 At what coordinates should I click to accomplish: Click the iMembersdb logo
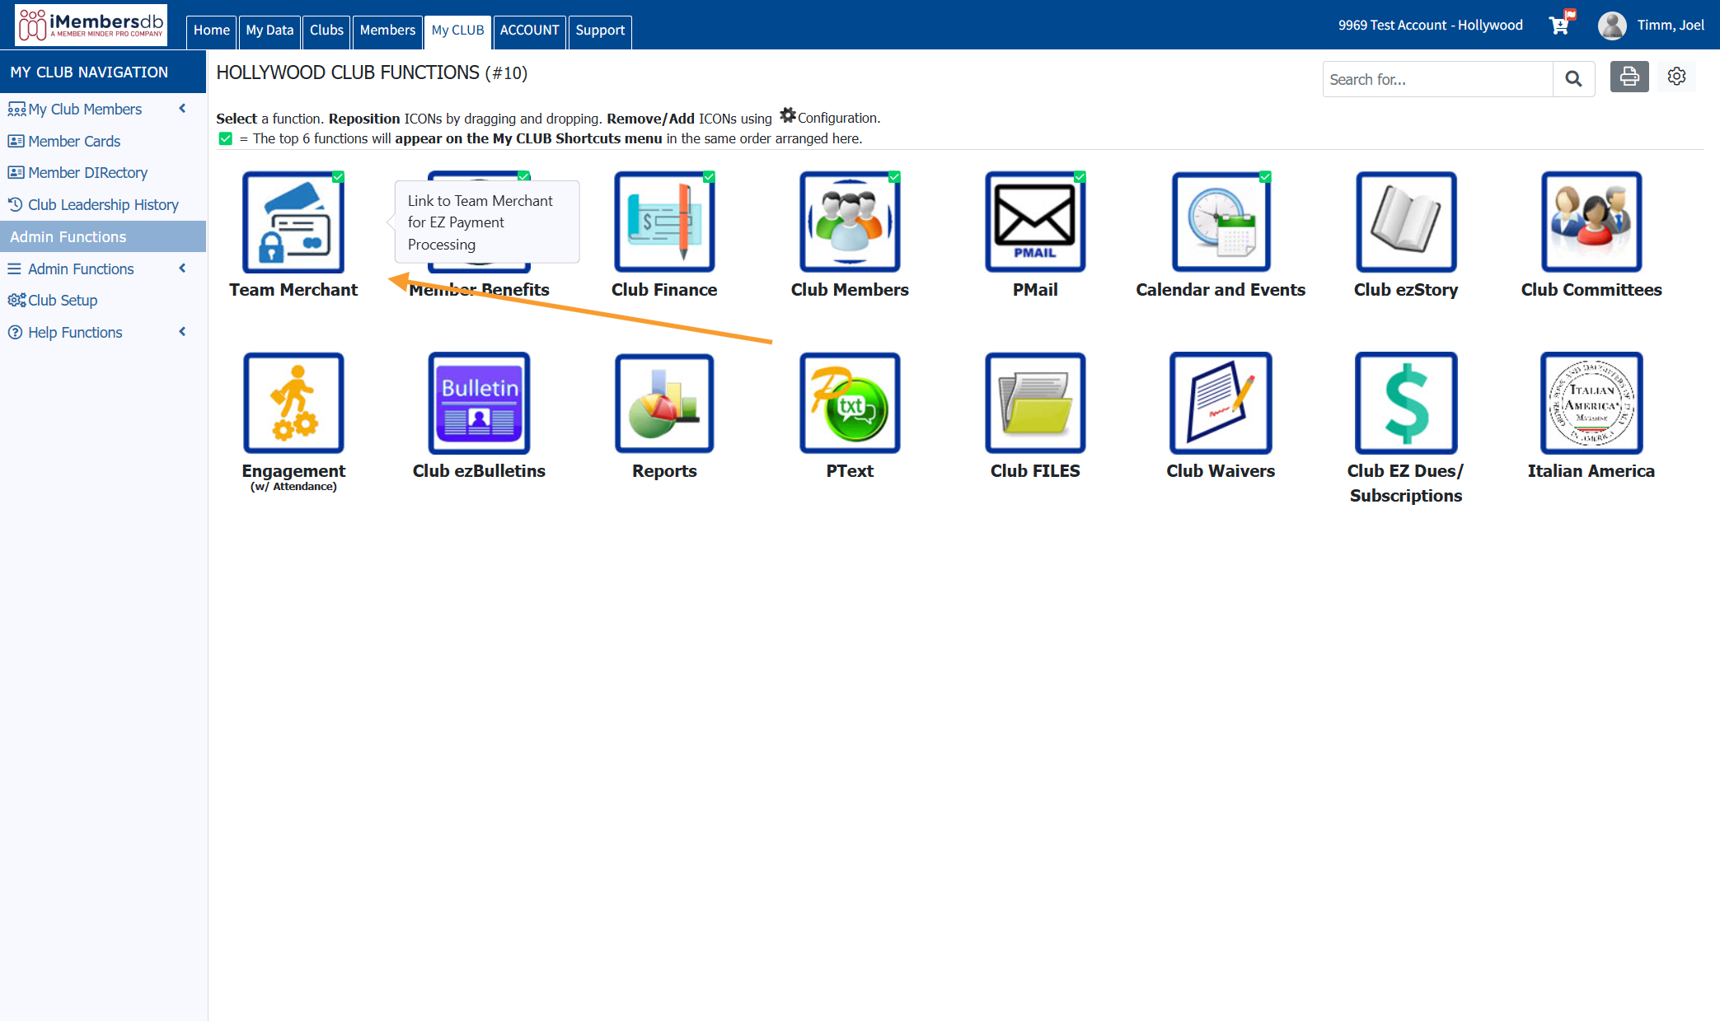[91, 25]
